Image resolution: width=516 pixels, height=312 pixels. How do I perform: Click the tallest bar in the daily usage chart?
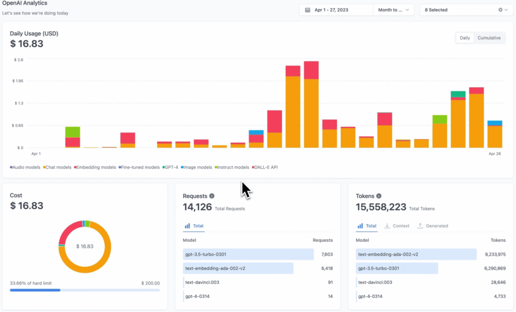pos(311,104)
